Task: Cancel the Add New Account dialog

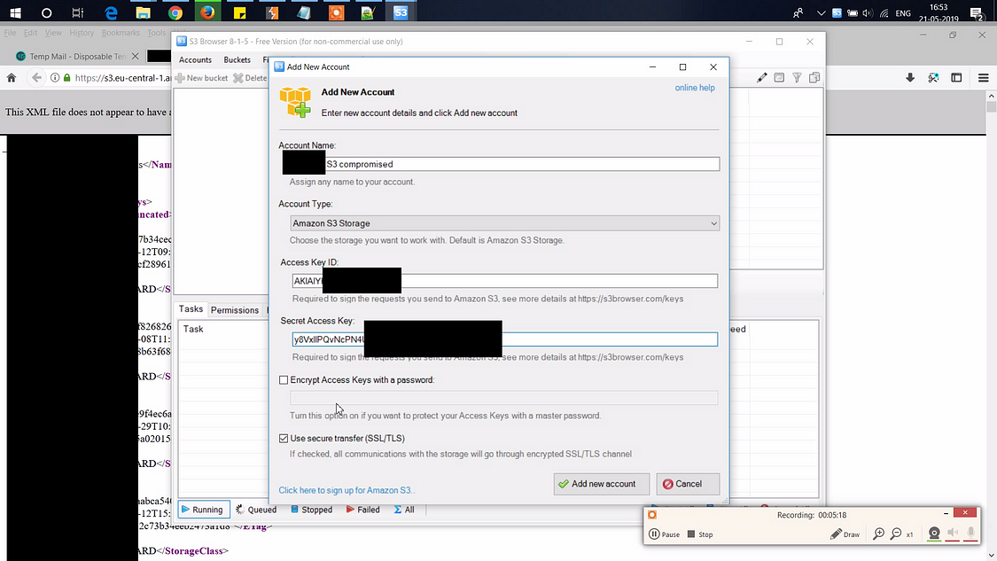Action: click(x=688, y=484)
